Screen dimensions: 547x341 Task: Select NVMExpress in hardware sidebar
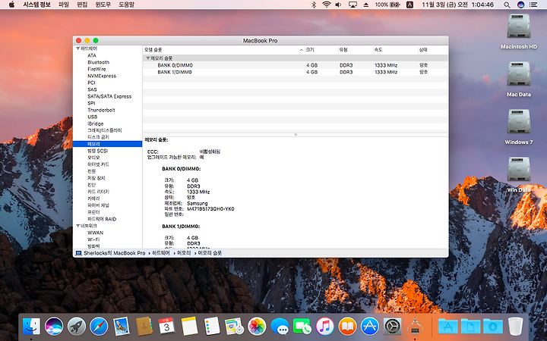point(102,76)
